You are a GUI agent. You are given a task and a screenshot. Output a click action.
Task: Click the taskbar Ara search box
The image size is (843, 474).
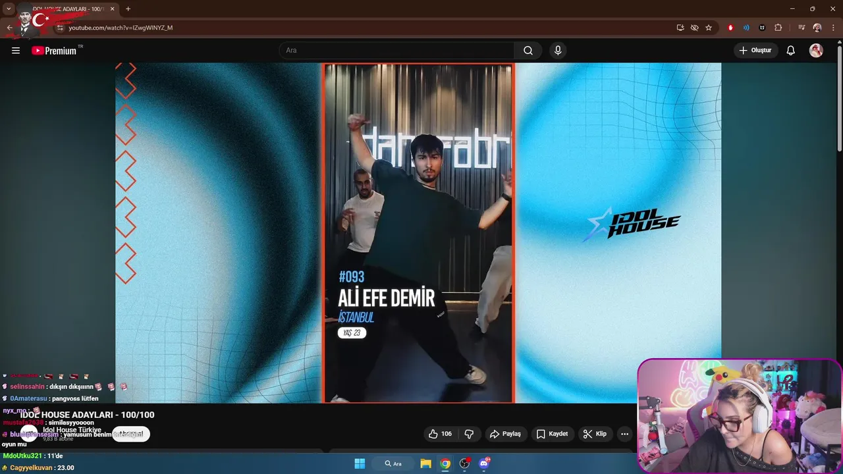coord(393,463)
